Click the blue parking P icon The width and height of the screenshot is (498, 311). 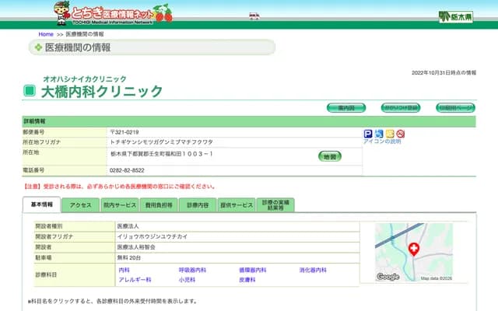368,134
